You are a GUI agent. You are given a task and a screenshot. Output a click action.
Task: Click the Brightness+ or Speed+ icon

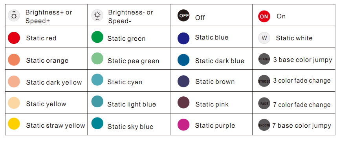[x=14, y=16]
